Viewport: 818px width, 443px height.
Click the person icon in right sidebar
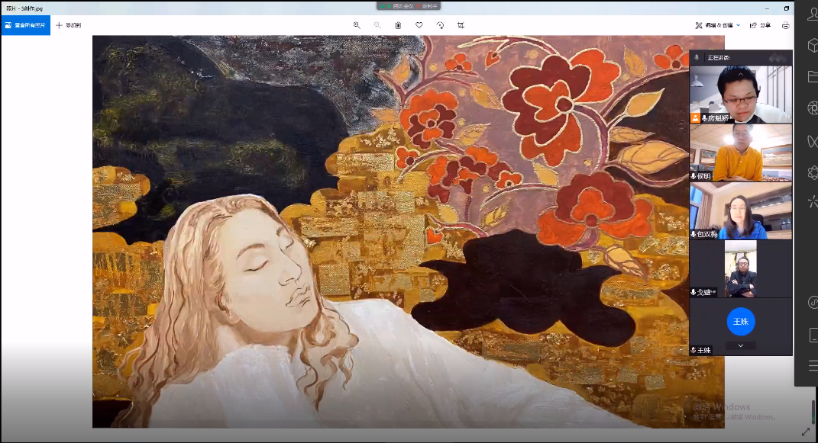[812, 14]
